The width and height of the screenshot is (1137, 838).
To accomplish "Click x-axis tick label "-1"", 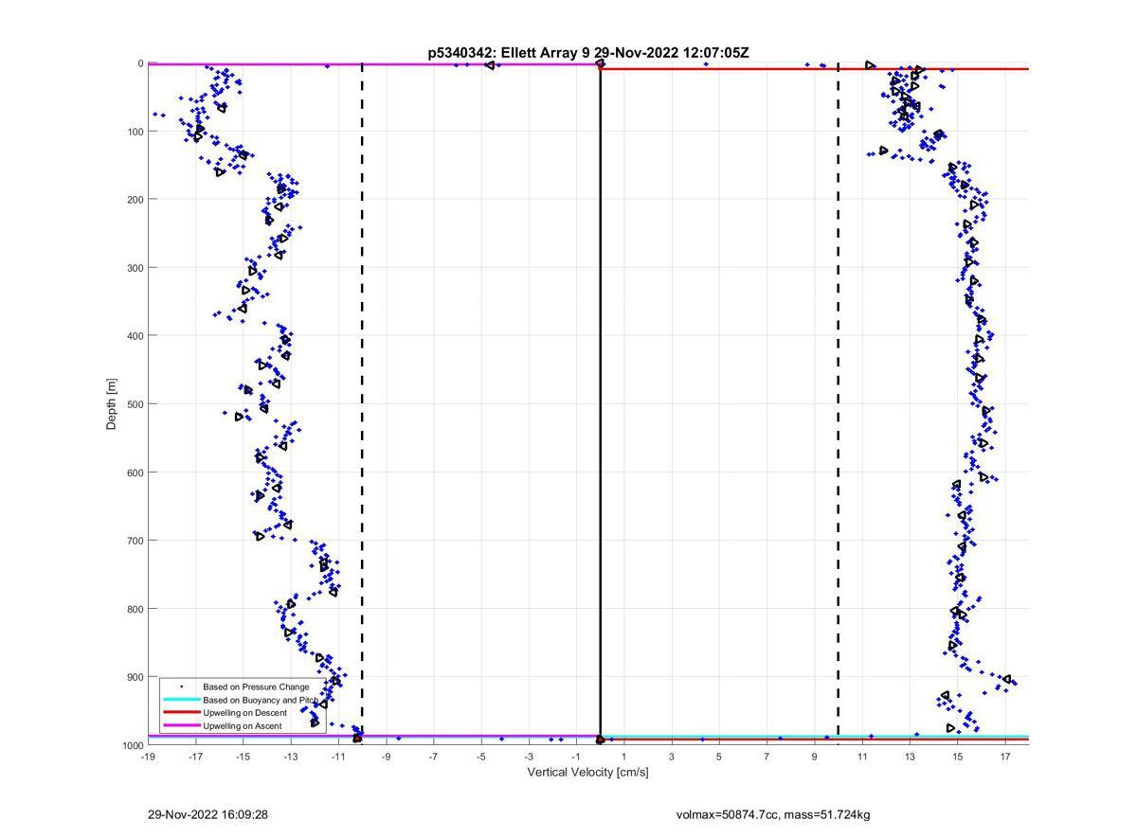I will (576, 757).
